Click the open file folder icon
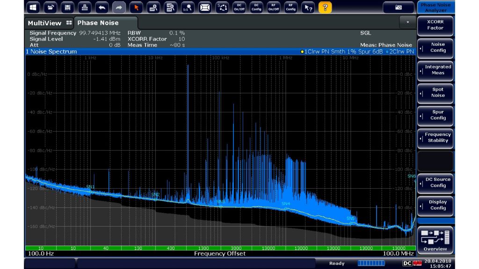This screenshot has height=269, width=479. pos(50,7)
